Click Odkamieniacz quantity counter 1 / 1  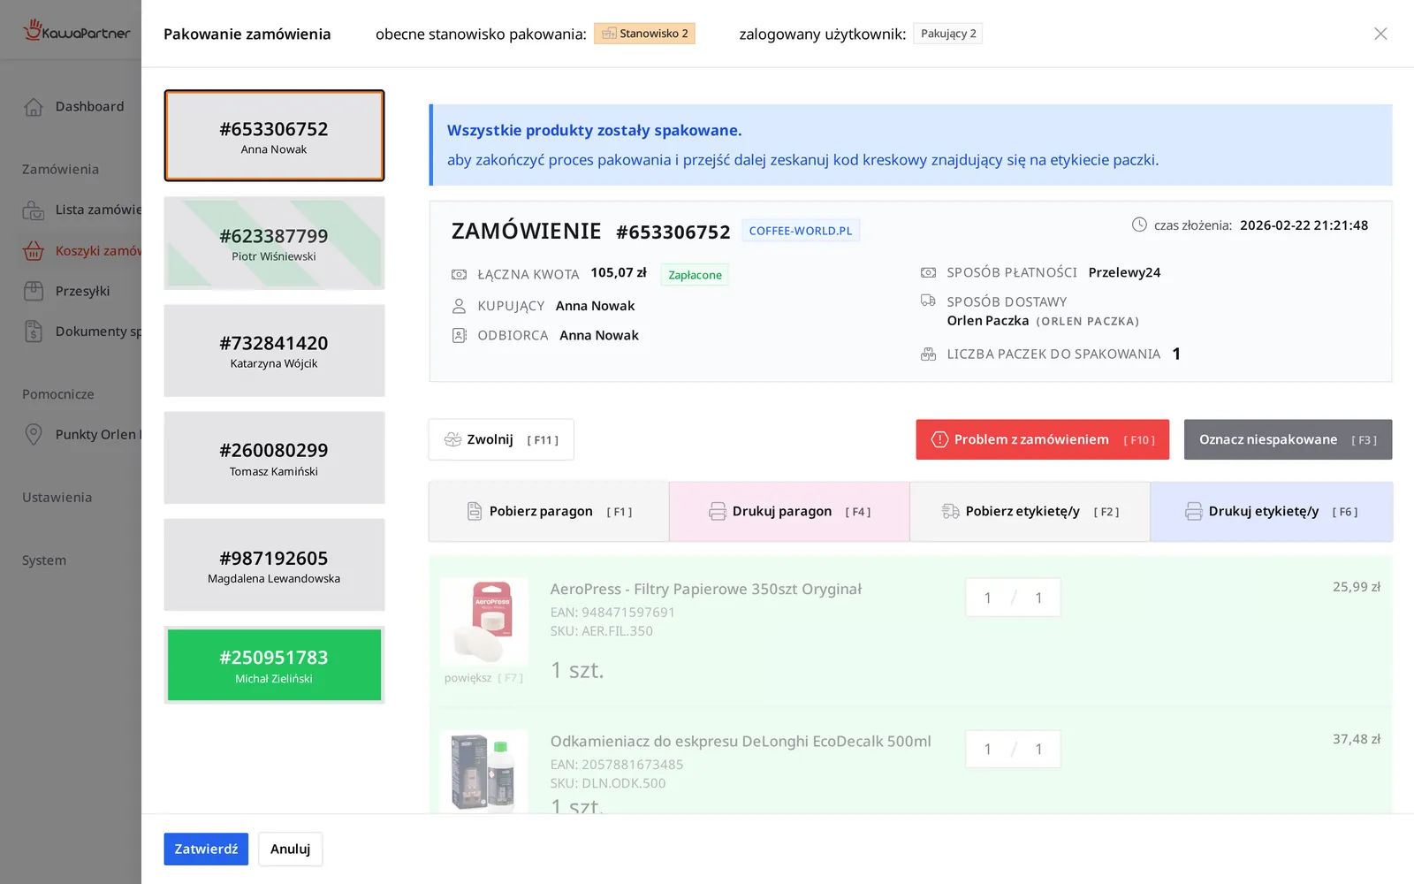coord(1013,749)
